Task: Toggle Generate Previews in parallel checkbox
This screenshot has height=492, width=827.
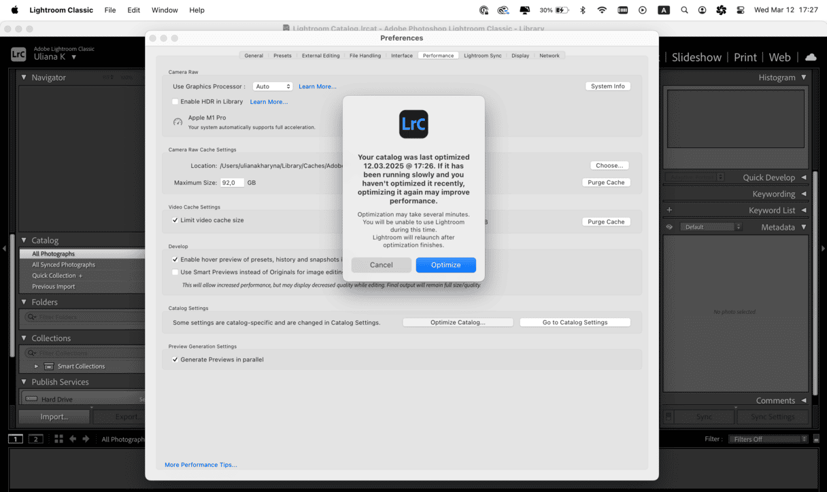Action: tap(175, 359)
